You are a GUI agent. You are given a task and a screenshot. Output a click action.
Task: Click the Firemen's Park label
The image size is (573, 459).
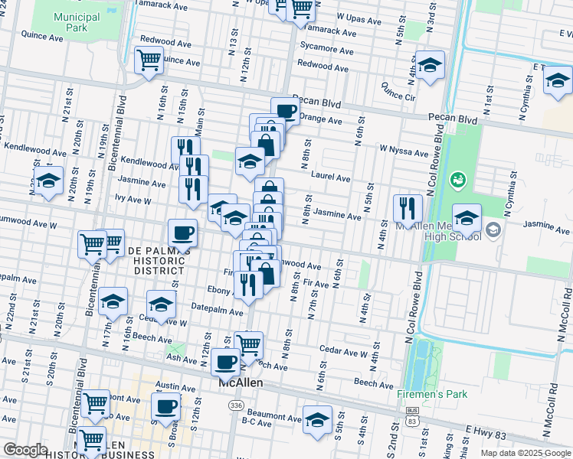pos(432,394)
